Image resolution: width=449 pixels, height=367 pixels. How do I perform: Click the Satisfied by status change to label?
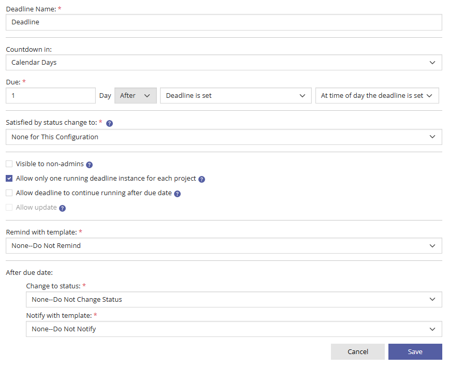[52, 123]
